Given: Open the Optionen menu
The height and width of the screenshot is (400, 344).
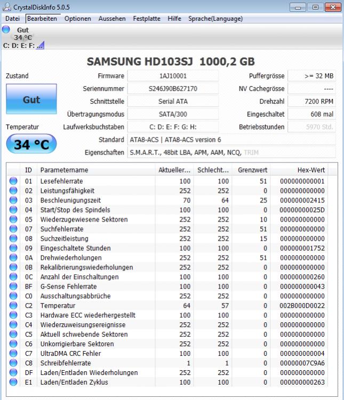Looking at the screenshot, I should 78,19.
